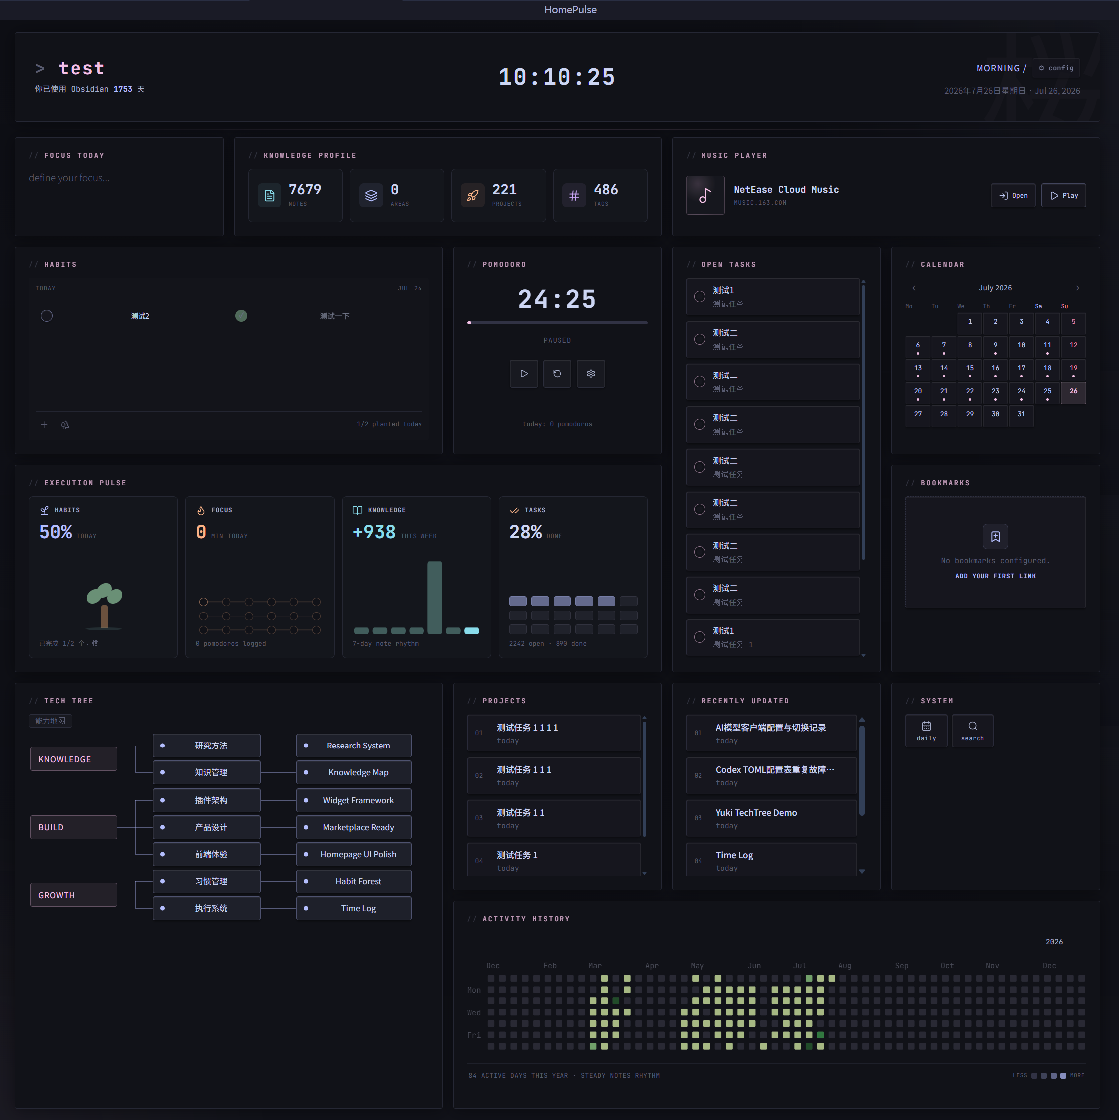This screenshot has width=1119, height=1120.
Task: Click the legend's darkest MORE square
Action: pyautogui.click(x=1063, y=1076)
